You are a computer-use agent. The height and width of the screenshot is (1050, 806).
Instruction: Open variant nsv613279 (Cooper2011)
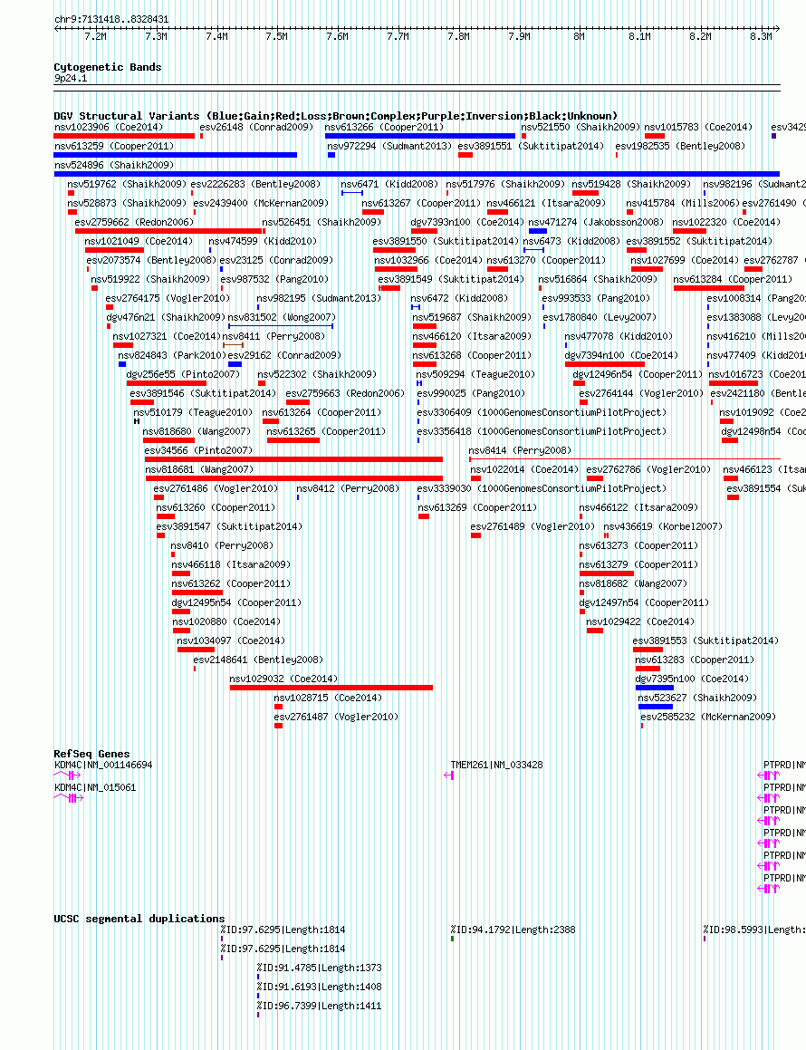(x=638, y=564)
